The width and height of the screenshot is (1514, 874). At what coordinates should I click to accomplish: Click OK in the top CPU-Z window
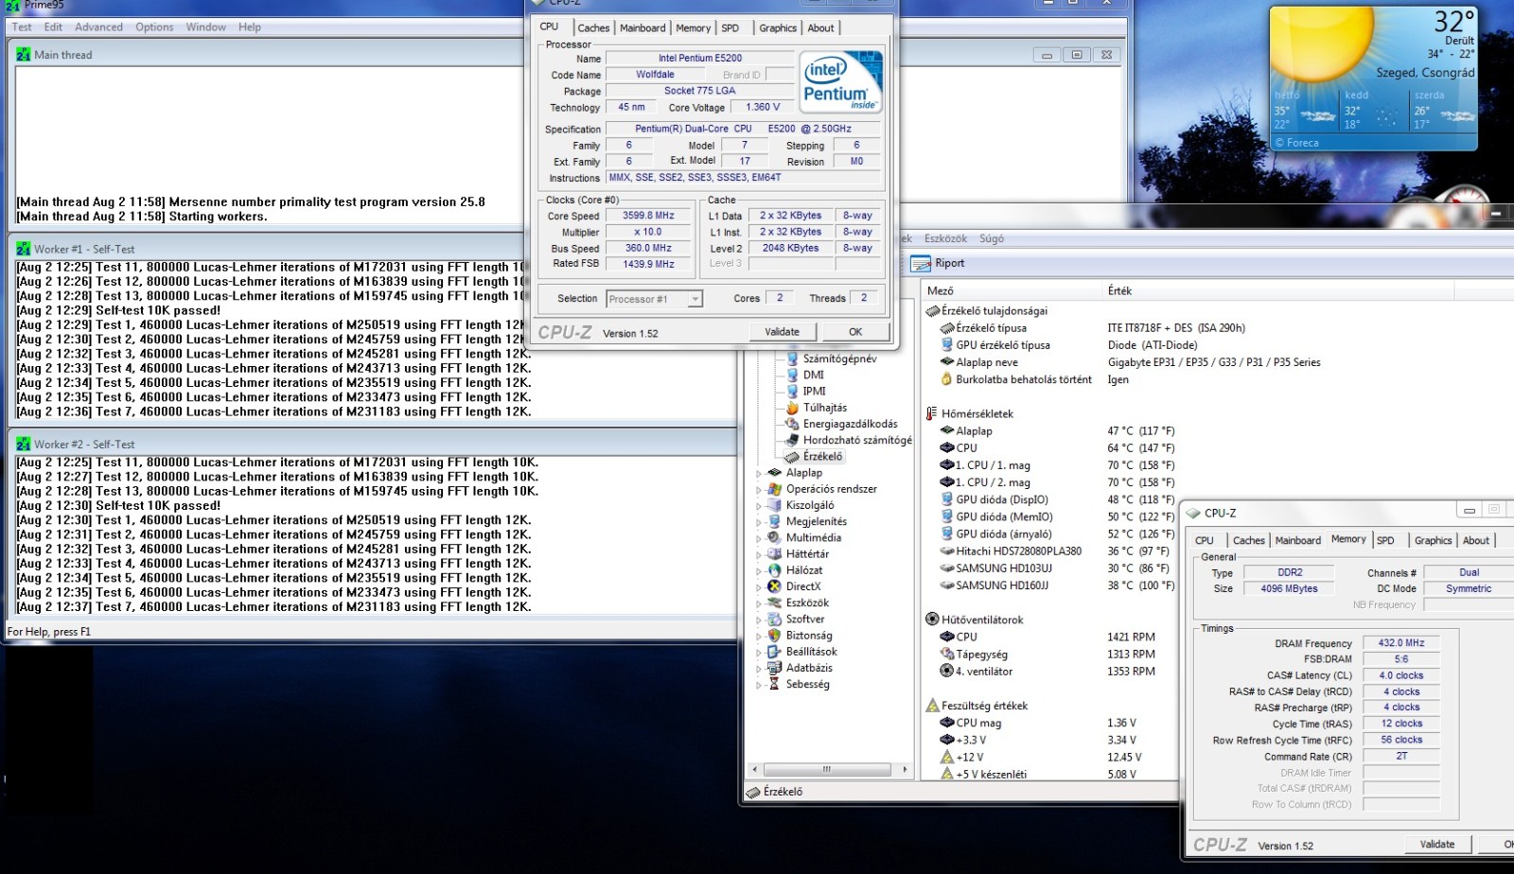(855, 332)
